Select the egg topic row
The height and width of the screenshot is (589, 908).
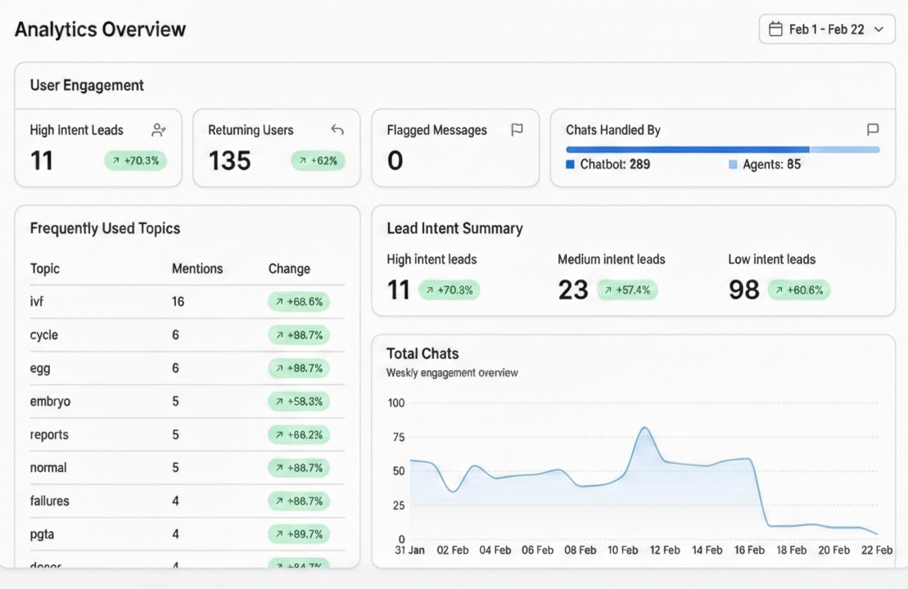[x=187, y=368]
